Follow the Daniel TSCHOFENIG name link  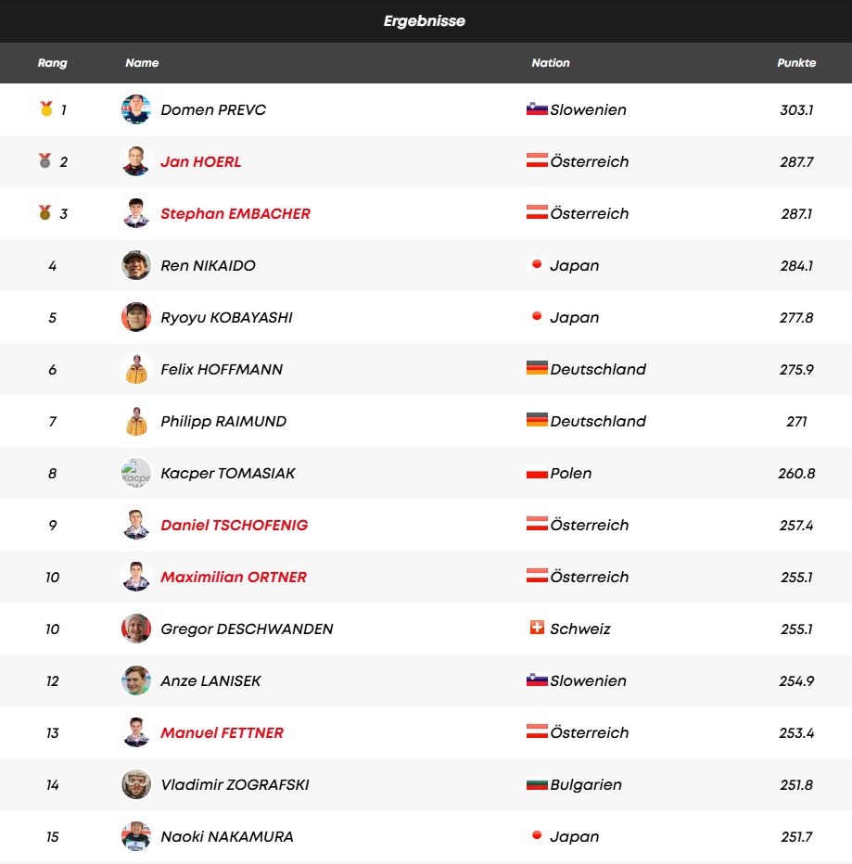click(x=234, y=525)
